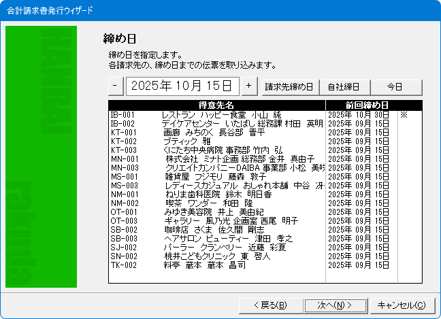Select customer row IB-001 レストラン ハッピー食堂
441x319 pixels.
(x=216, y=115)
